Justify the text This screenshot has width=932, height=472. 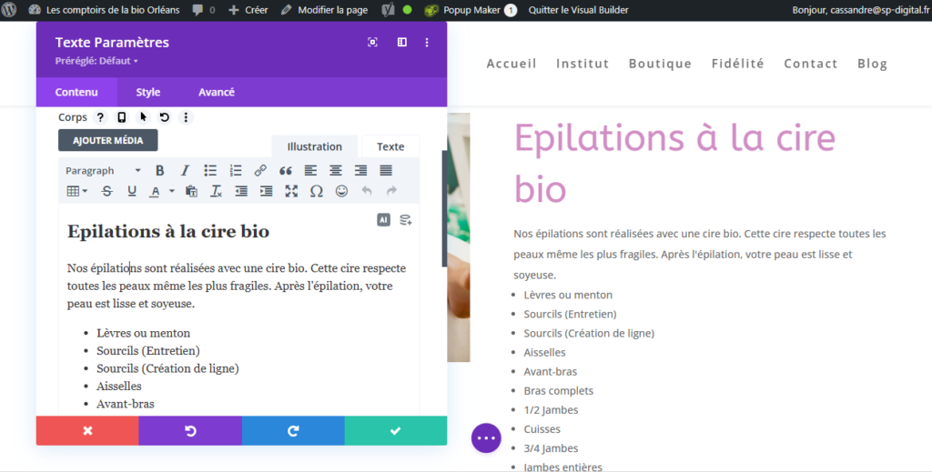pyautogui.click(x=386, y=170)
